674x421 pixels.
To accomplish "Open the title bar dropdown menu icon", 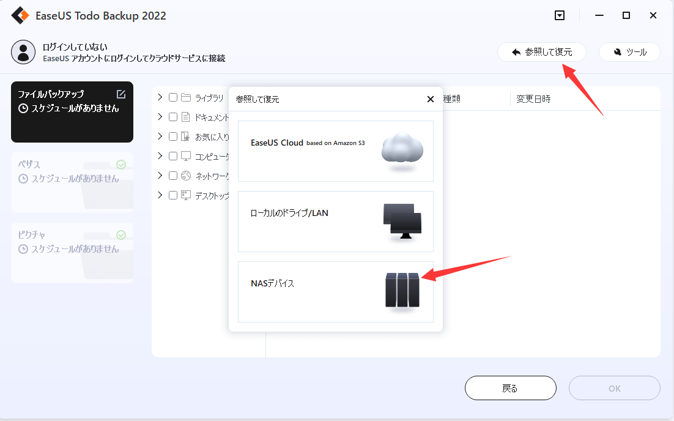I will click(560, 15).
